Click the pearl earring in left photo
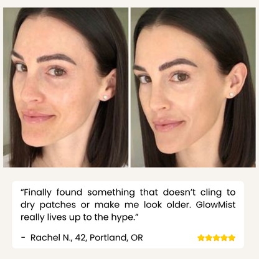 [105, 97]
